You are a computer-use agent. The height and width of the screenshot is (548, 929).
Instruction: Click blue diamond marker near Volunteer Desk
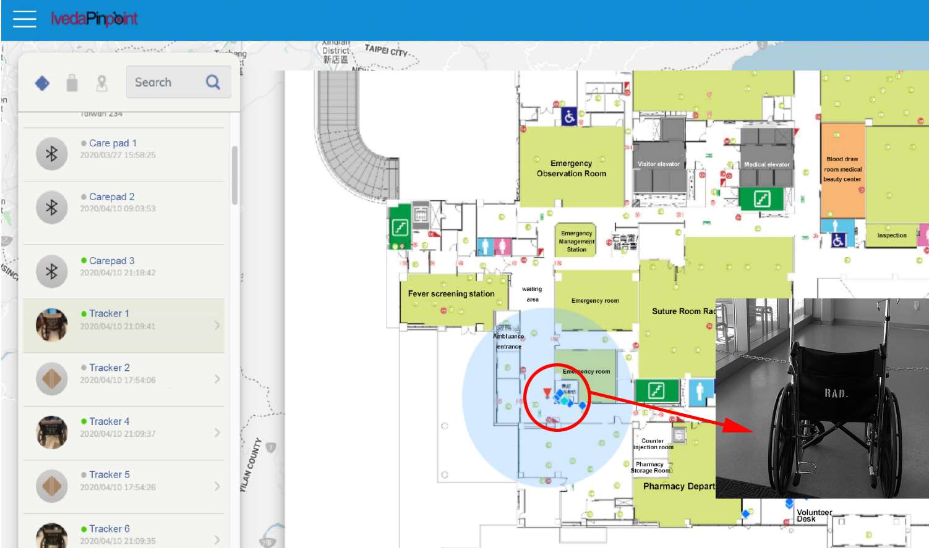(745, 513)
